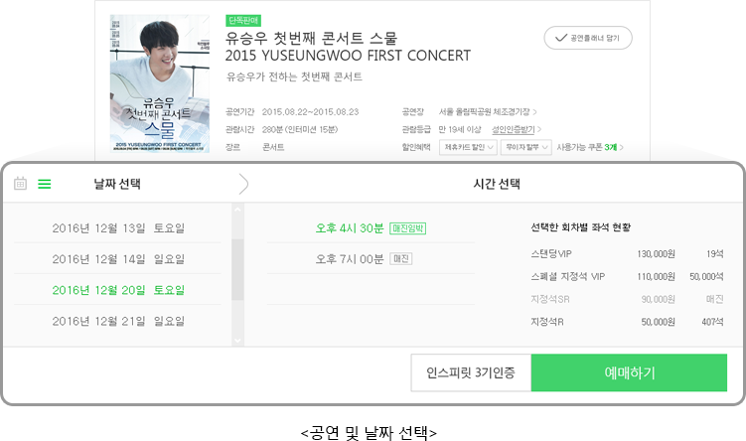This screenshot has height=441, width=746.
Task: Click the concert poster thumbnail
Action: (159, 83)
